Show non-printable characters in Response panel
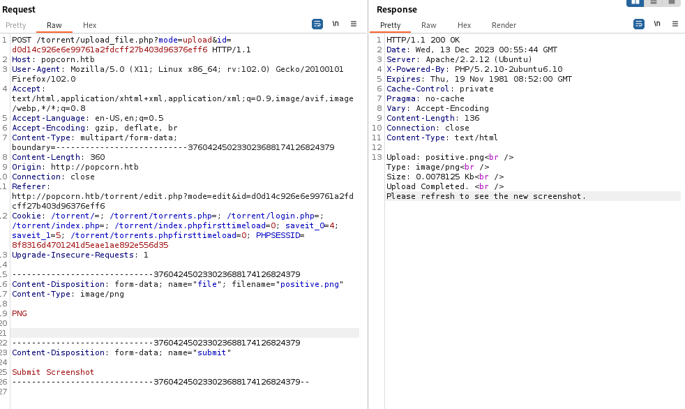The width and height of the screenshot is (685, 409). (x=656, y=24)
